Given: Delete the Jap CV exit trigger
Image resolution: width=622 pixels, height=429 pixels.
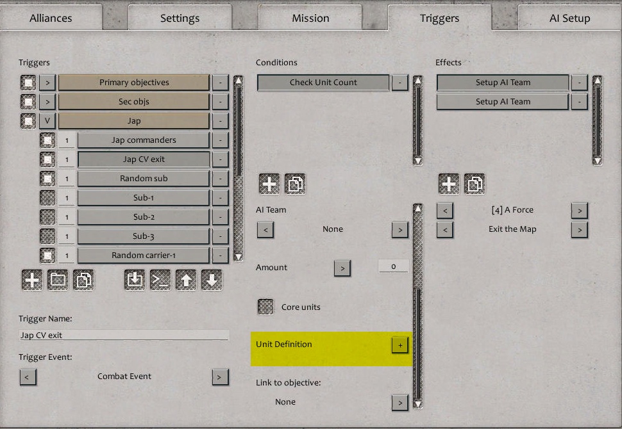Looking at the screenshot, I should point(220,159).
